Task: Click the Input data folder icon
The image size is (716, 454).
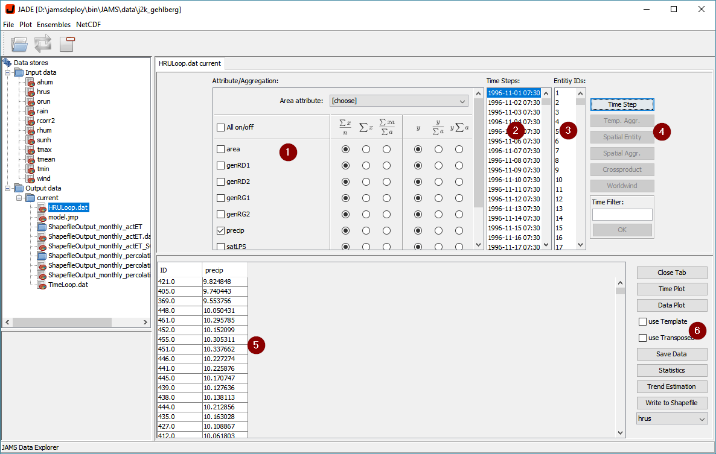Action: pos(19,72)
